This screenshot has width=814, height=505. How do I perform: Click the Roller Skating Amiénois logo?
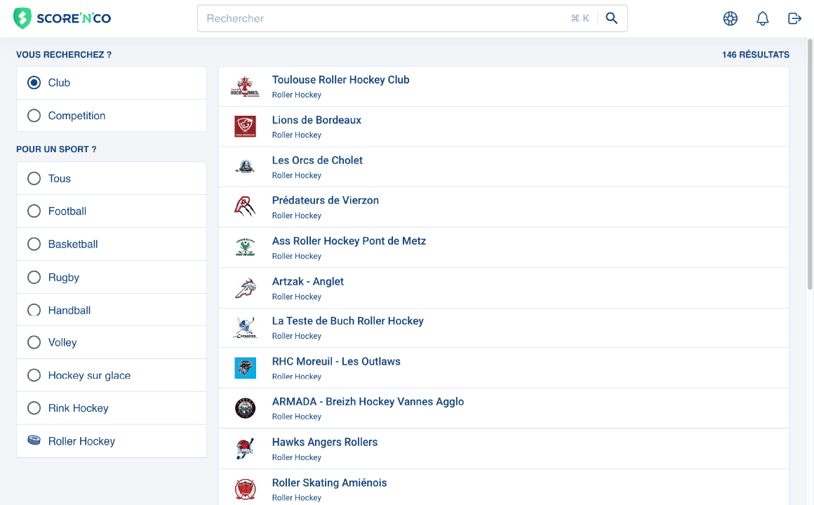(245, 489)
